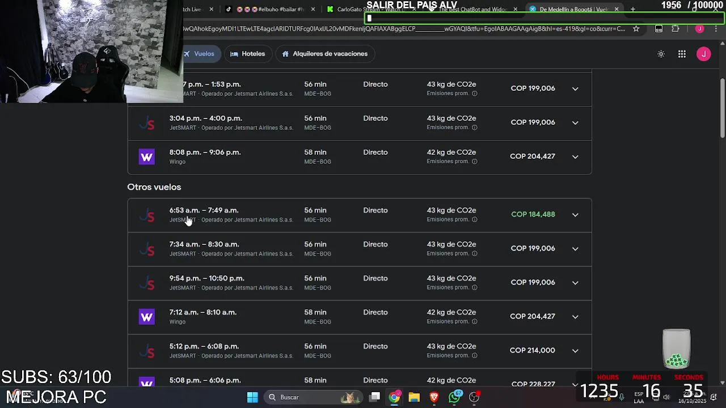Open a new Chrome tab
Viewport: 726px width, 408px height.
pos(633,9)
